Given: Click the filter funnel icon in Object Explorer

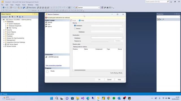Looking at the screenshot, I should 17,17.
